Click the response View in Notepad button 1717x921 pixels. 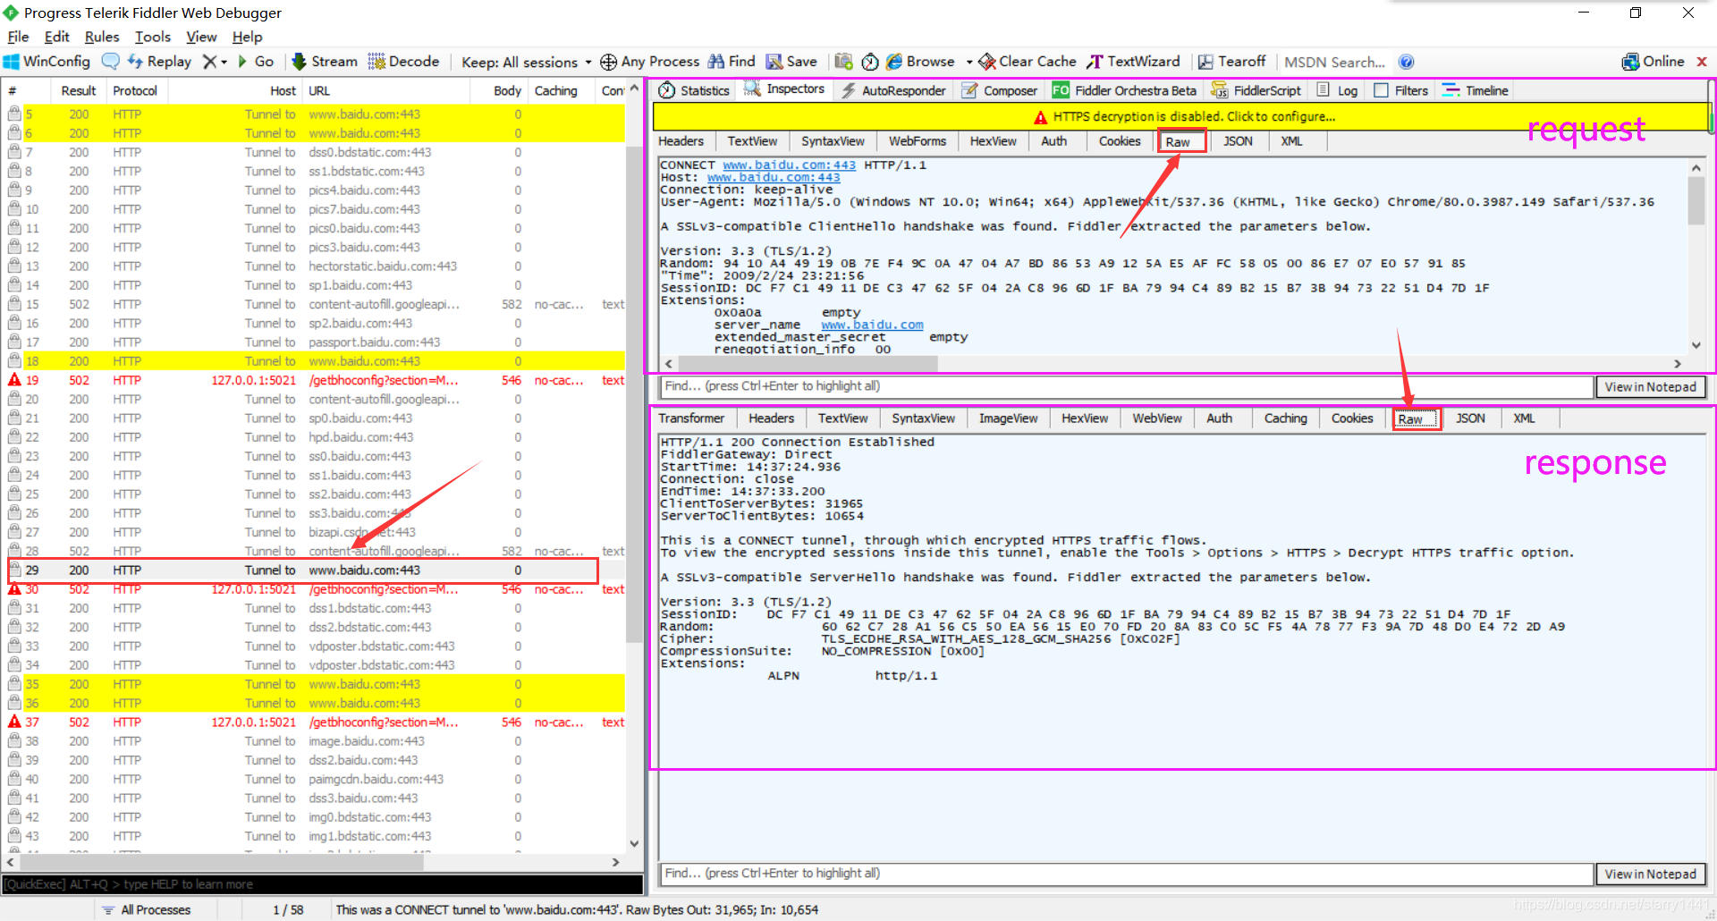[1650, 875]
